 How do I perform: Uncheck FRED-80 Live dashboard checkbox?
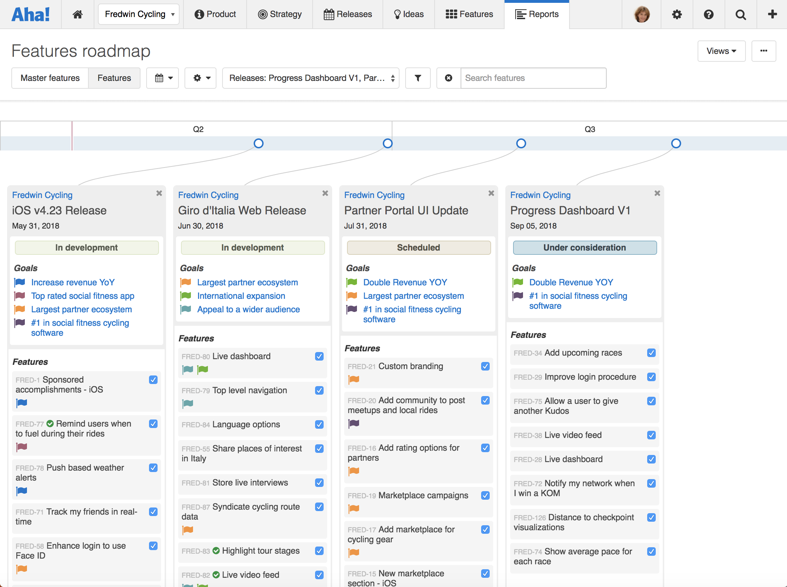[x=319, y=356]
